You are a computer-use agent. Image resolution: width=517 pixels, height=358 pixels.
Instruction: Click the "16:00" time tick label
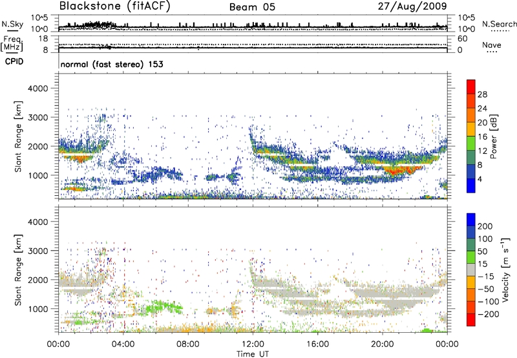[317, 344]
